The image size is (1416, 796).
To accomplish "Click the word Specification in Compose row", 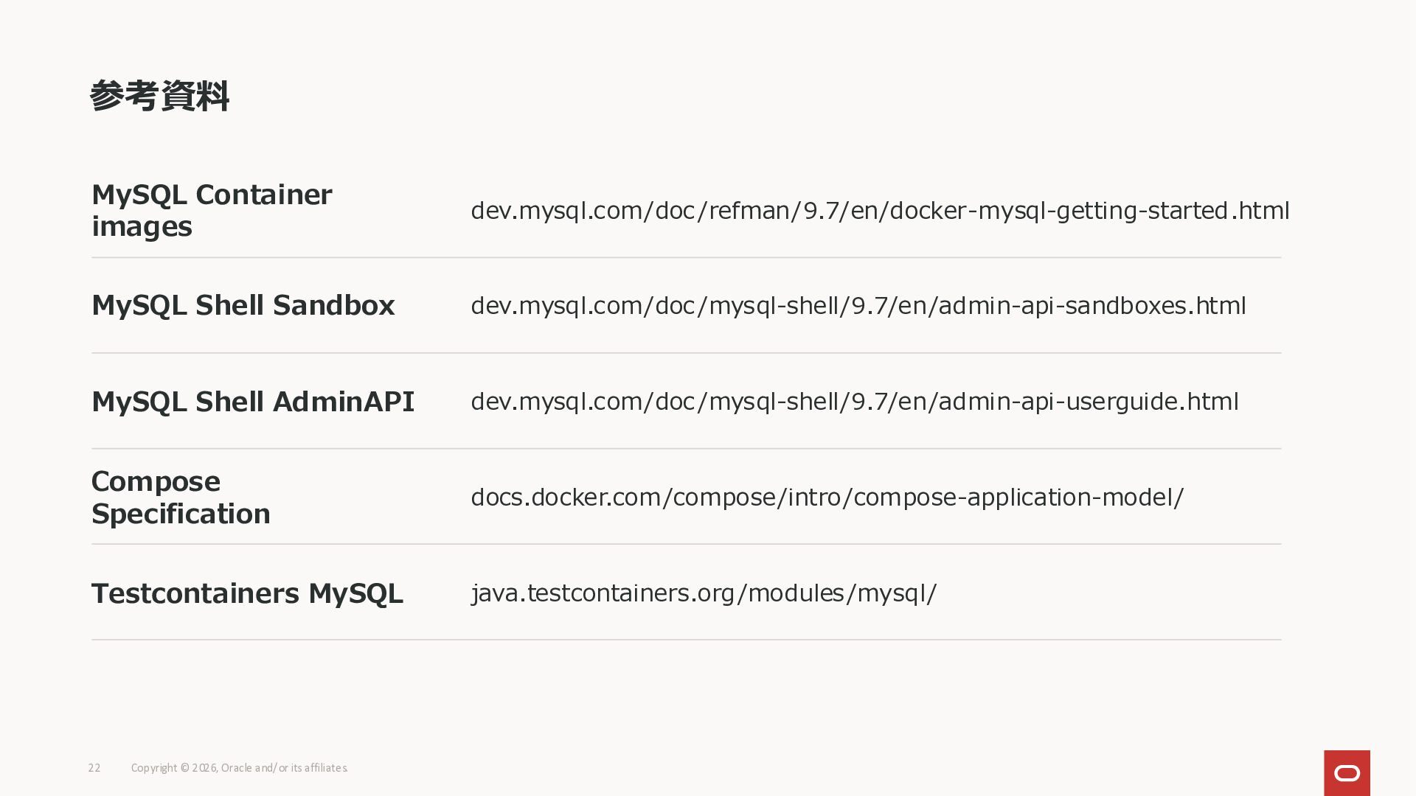I will [181, 514].
